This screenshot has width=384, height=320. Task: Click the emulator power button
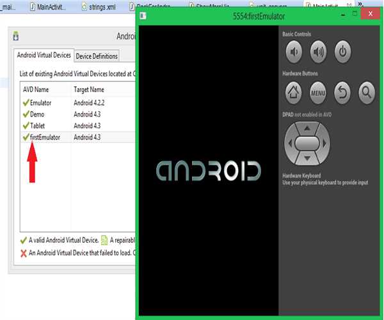(342, 52)
